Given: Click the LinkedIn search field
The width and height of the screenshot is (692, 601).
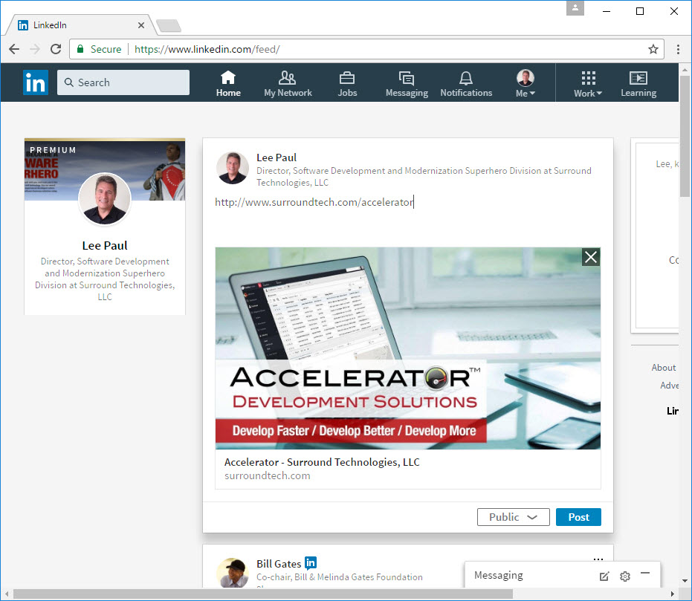Looking at the screenshot, I should pyautogui.click(x=123, y=82).
